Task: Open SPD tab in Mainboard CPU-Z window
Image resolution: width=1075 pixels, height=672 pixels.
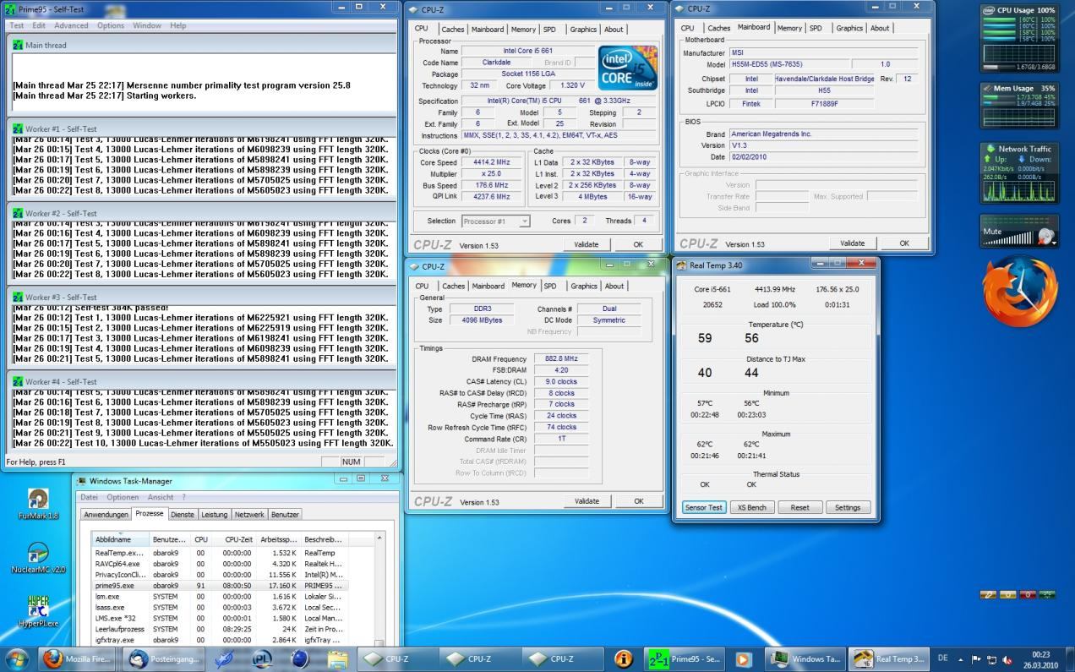Action: (x=816, y=28)
